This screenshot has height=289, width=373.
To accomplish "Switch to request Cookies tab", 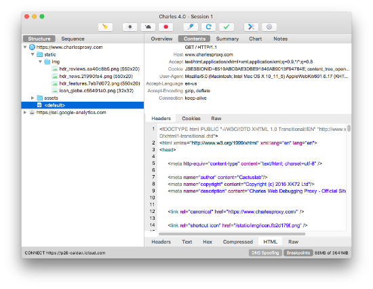I will pos(191,118).
